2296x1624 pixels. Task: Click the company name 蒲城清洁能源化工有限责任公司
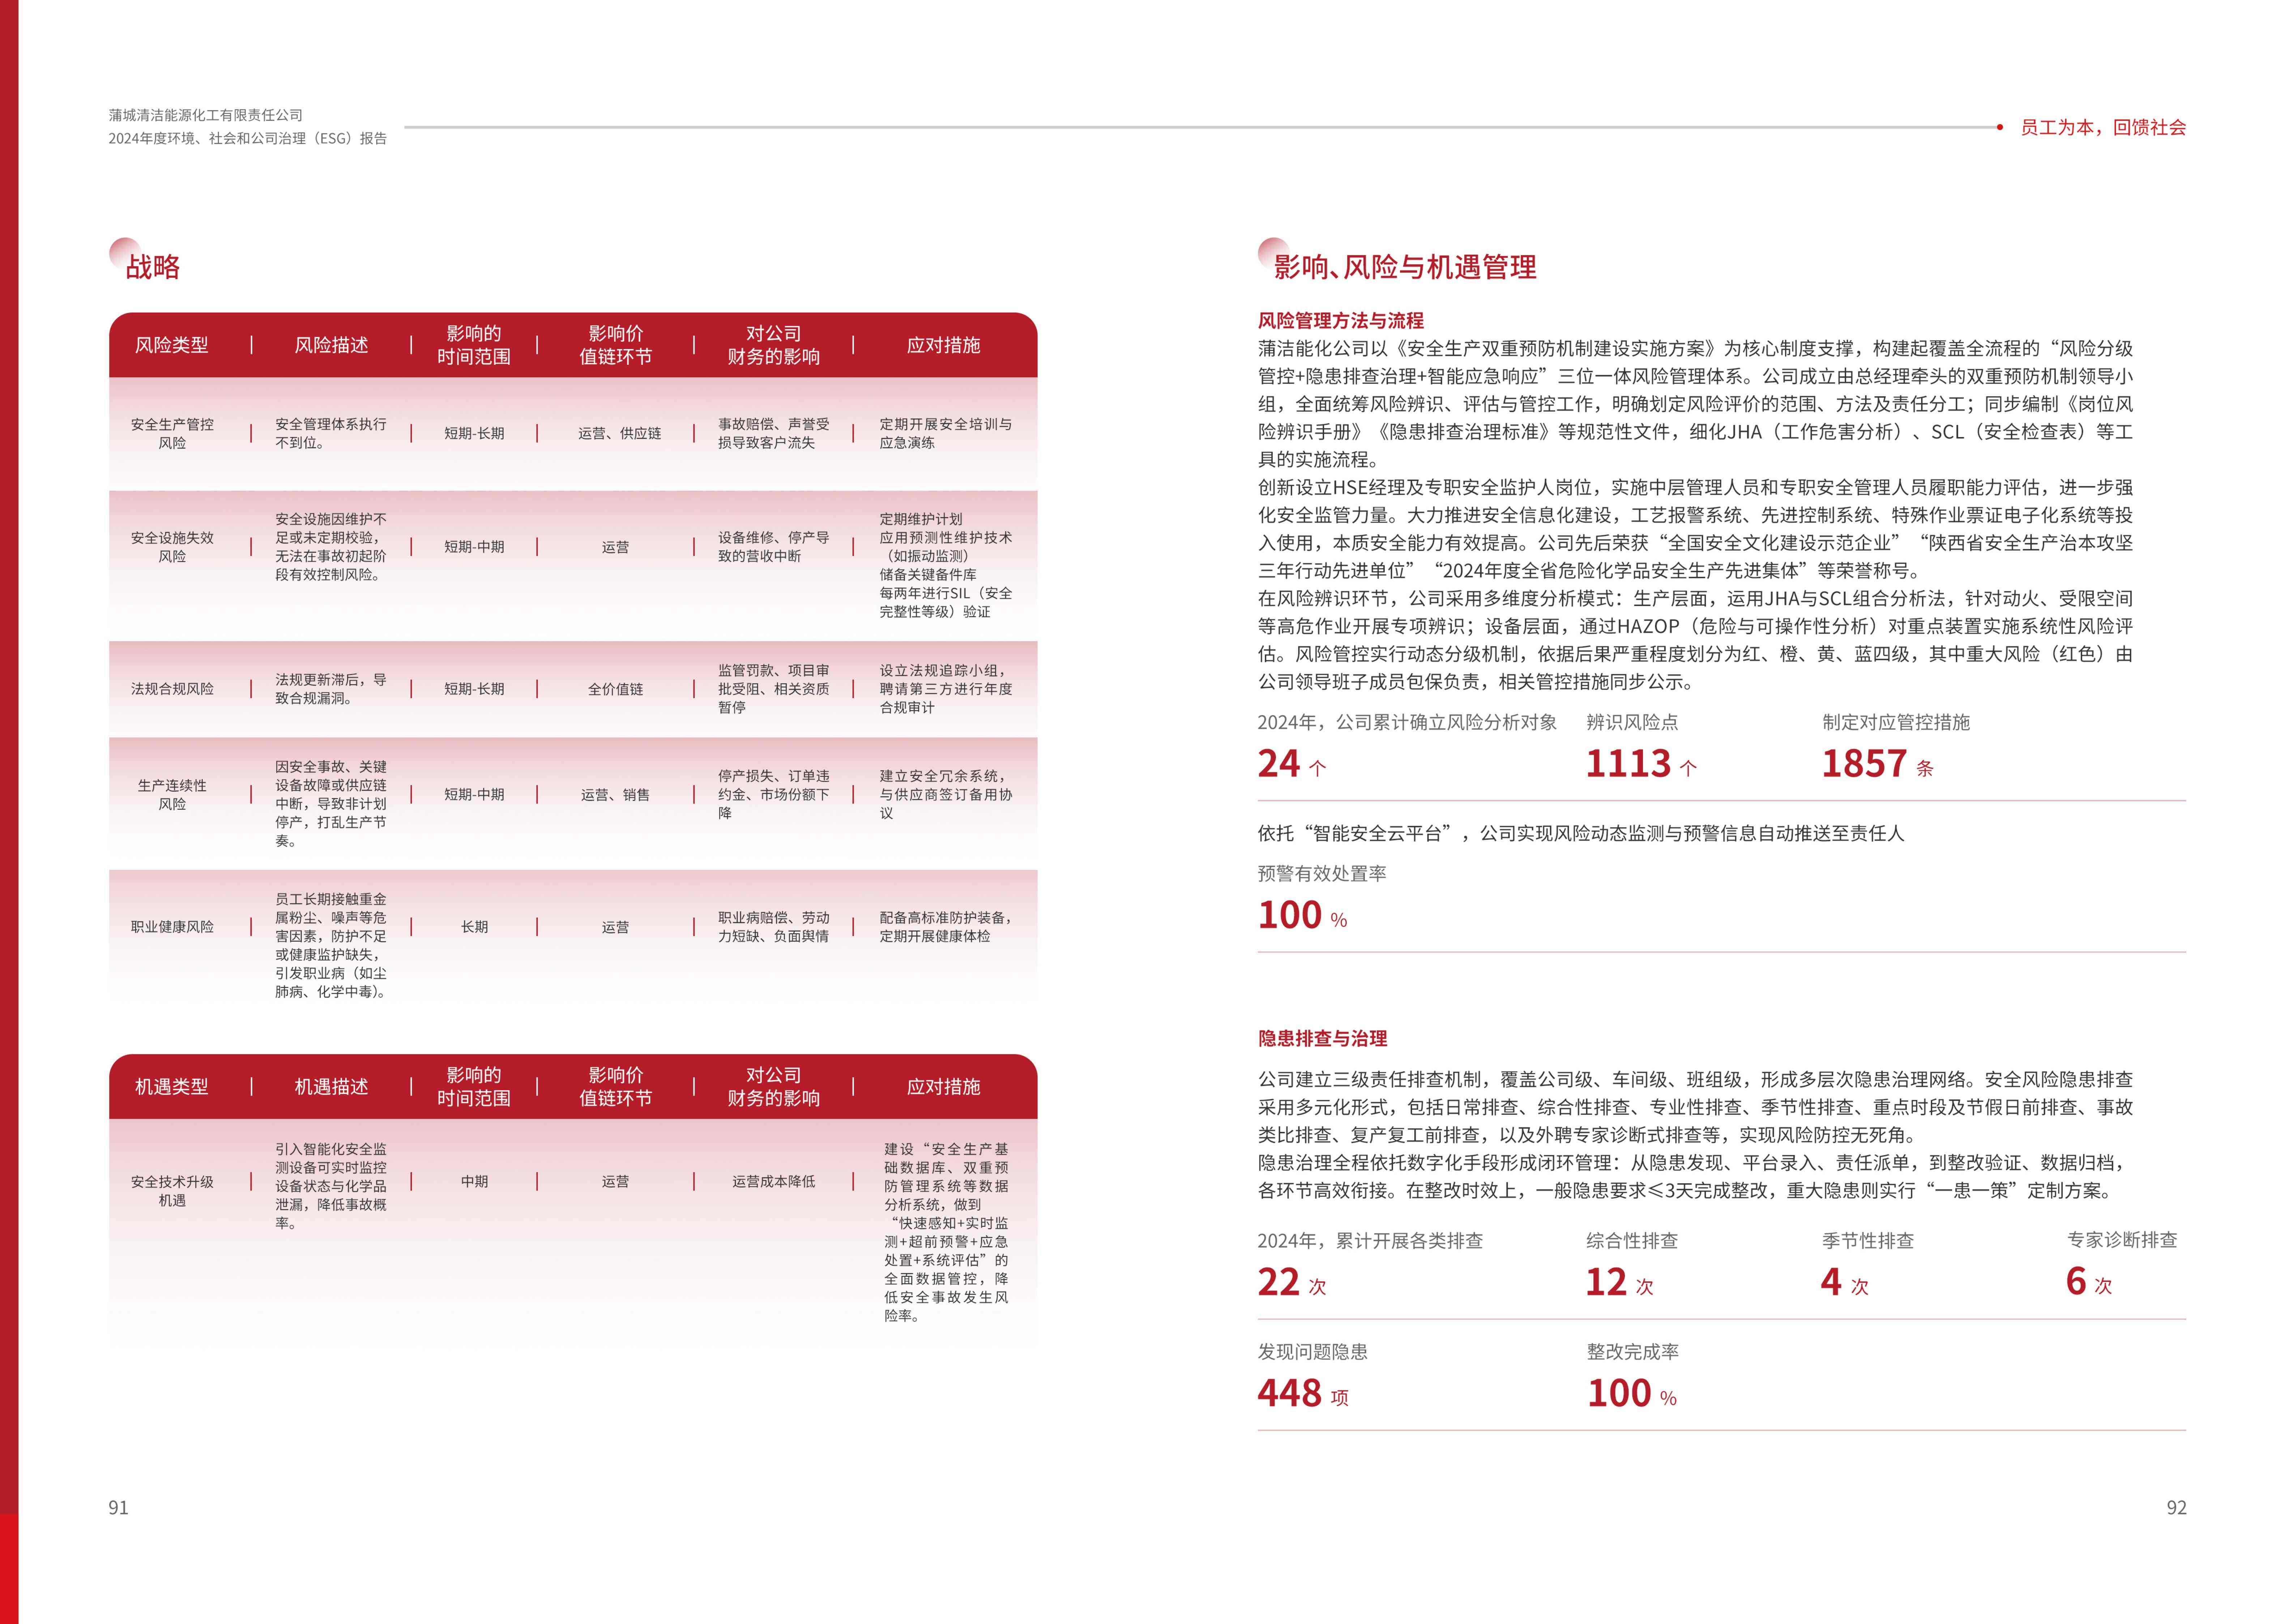click(x=206, y=115)
